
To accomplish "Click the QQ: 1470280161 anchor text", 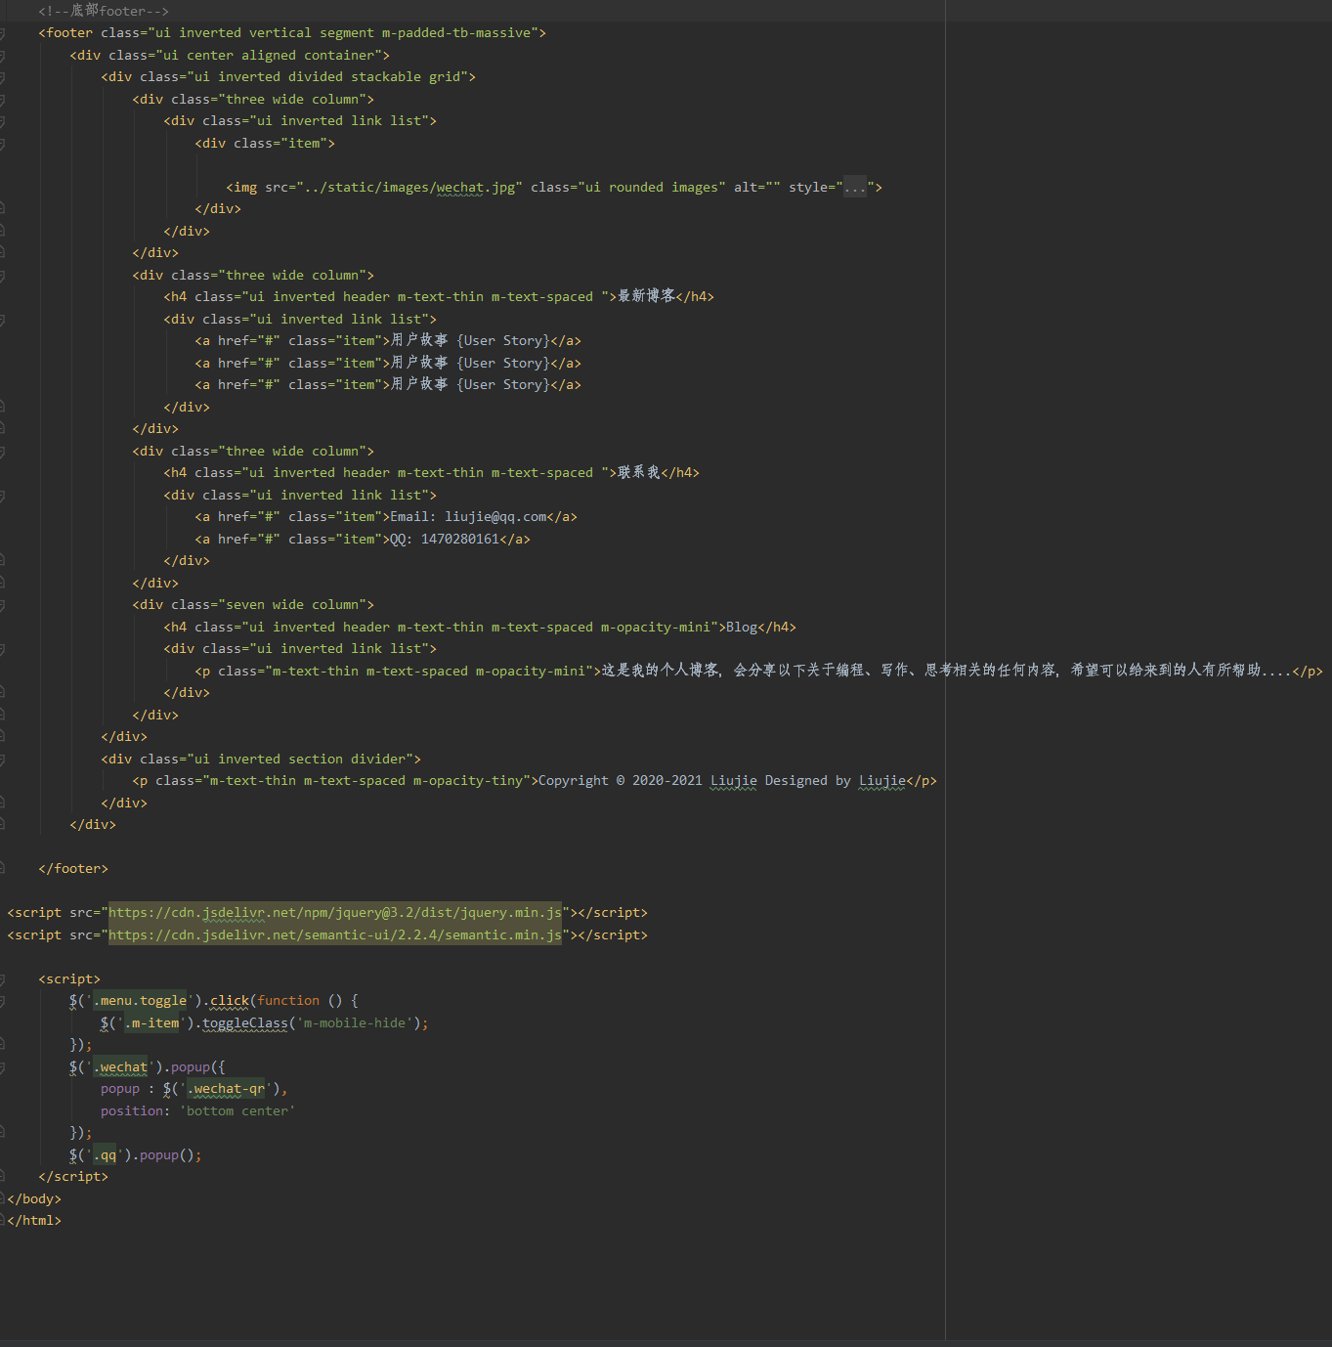I will (x=445, y=539).
